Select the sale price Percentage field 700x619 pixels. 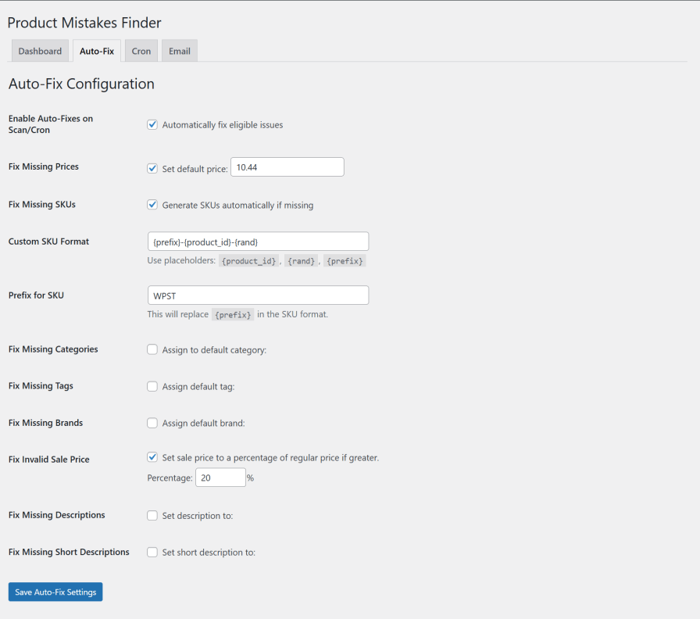(x=220, y=478)
